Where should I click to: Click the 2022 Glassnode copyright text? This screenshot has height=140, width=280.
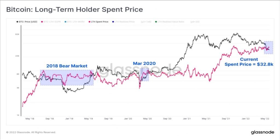coord(31,132)
